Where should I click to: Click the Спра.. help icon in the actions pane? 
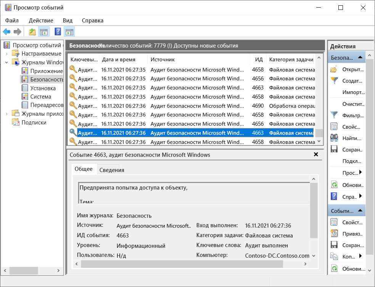334,196
